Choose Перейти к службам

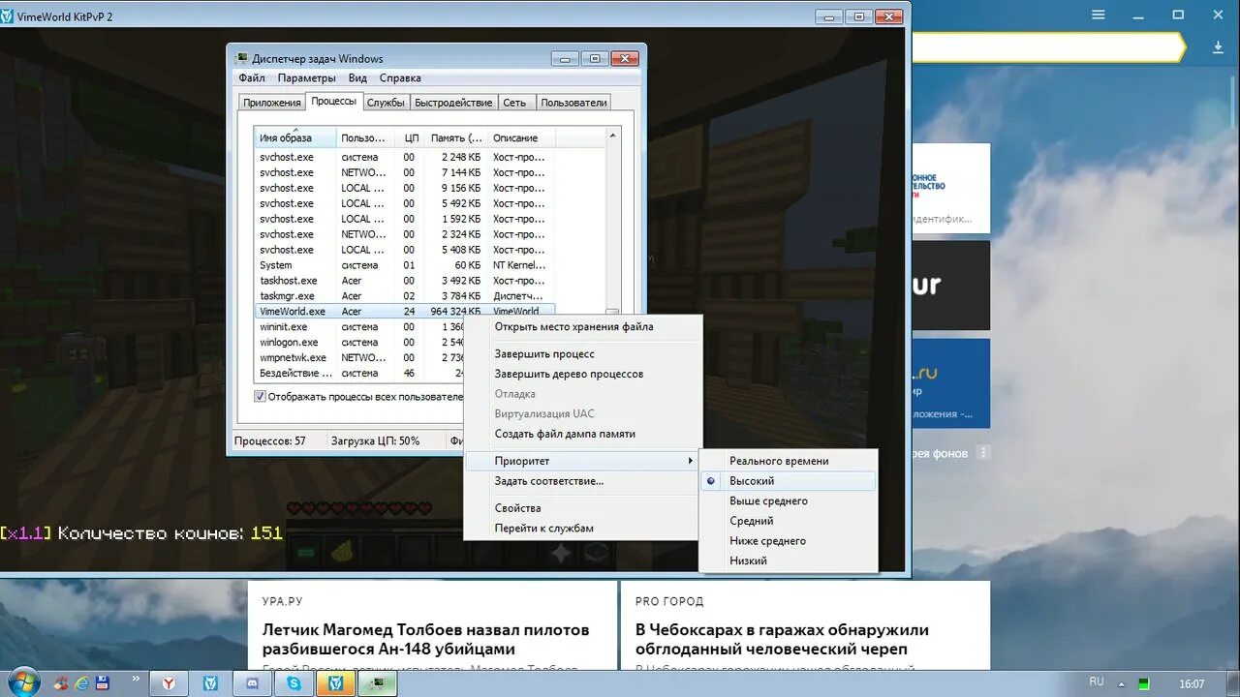[581, 529]
